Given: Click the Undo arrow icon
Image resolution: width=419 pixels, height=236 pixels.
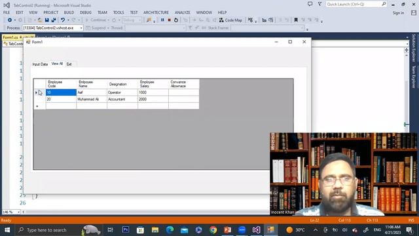Looking at the screenshot, I should (x=63, y=20).
